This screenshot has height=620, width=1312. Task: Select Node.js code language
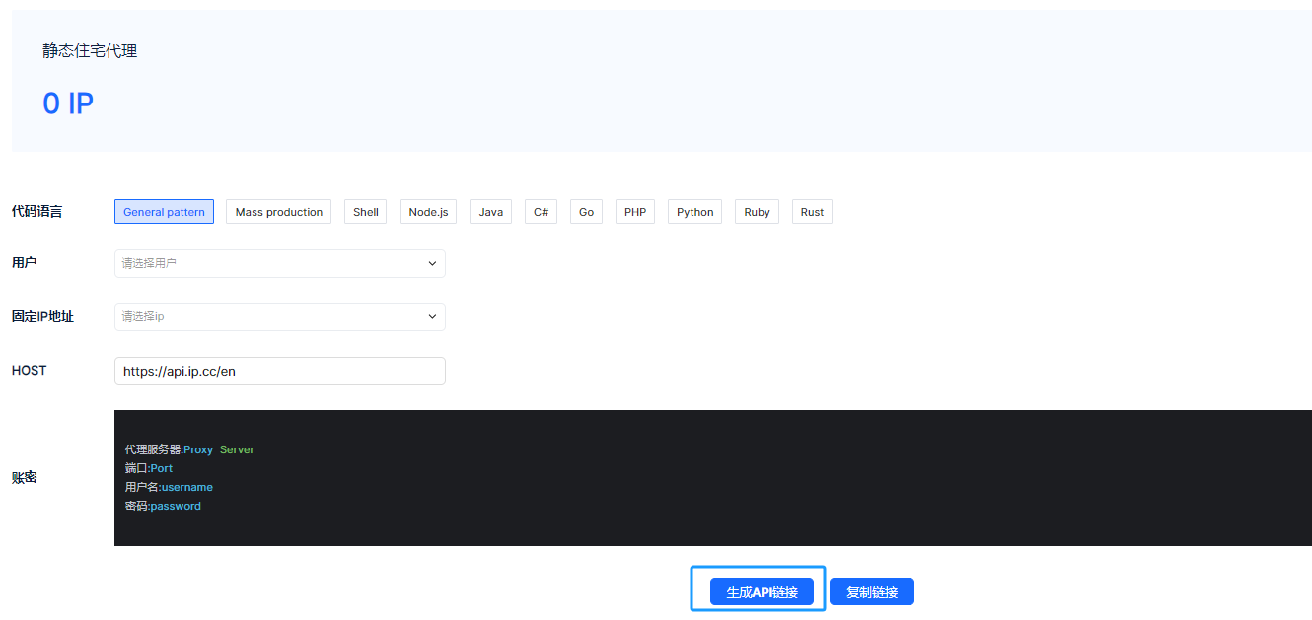coord(428,212)
